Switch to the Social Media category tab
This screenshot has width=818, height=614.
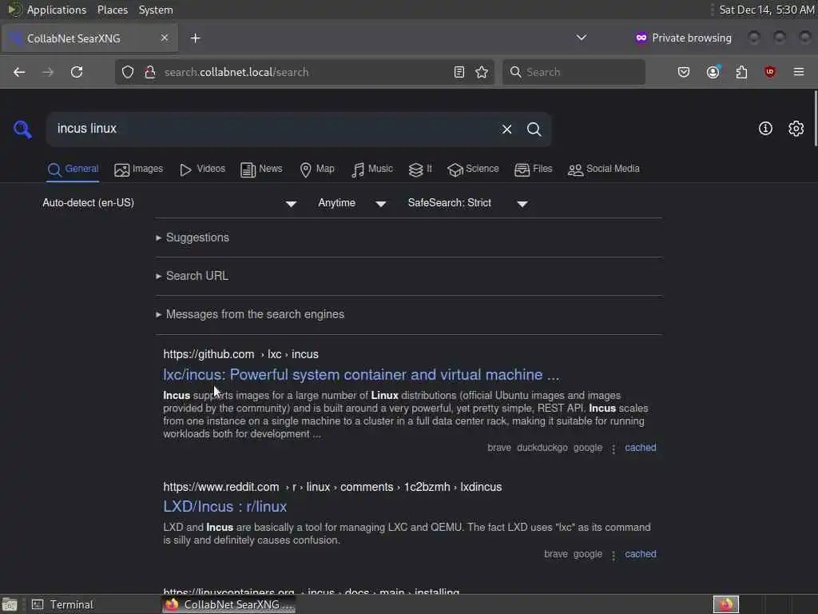pos(604,169)
